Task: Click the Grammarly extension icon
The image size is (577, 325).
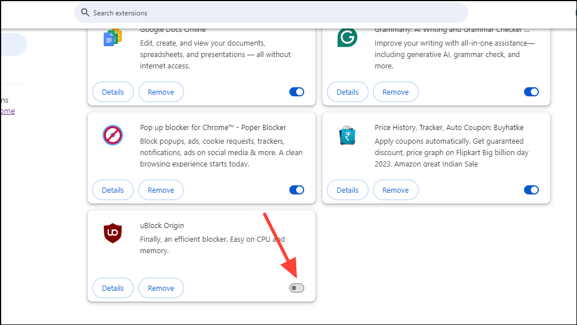Action: tap(347, 37)
